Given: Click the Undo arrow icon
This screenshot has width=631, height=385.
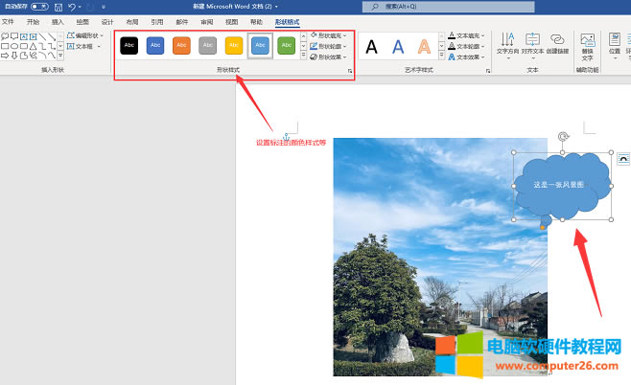Looking at the screenshot, I should click(x=72, y=7).
